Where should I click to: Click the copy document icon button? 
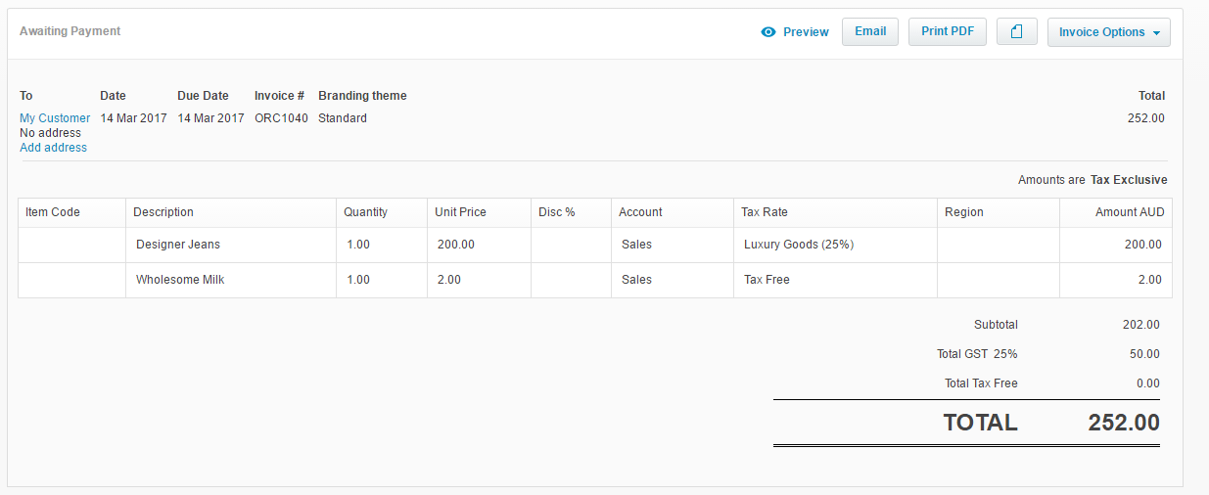[x=1017, y=31]
